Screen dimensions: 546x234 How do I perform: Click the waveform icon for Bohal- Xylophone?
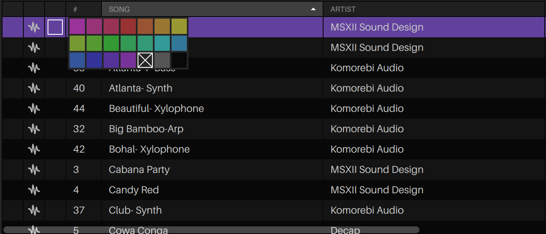34,149
